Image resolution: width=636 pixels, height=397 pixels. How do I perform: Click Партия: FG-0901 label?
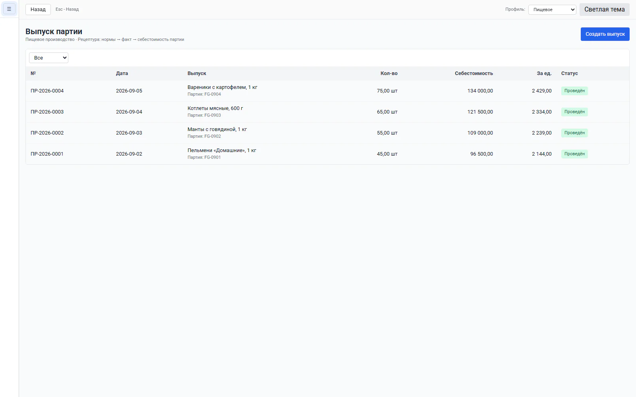click(204, 158)
